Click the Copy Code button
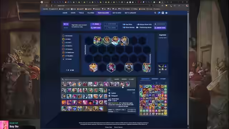This screenshot has width=229, height=129. [x=96, y=28]
